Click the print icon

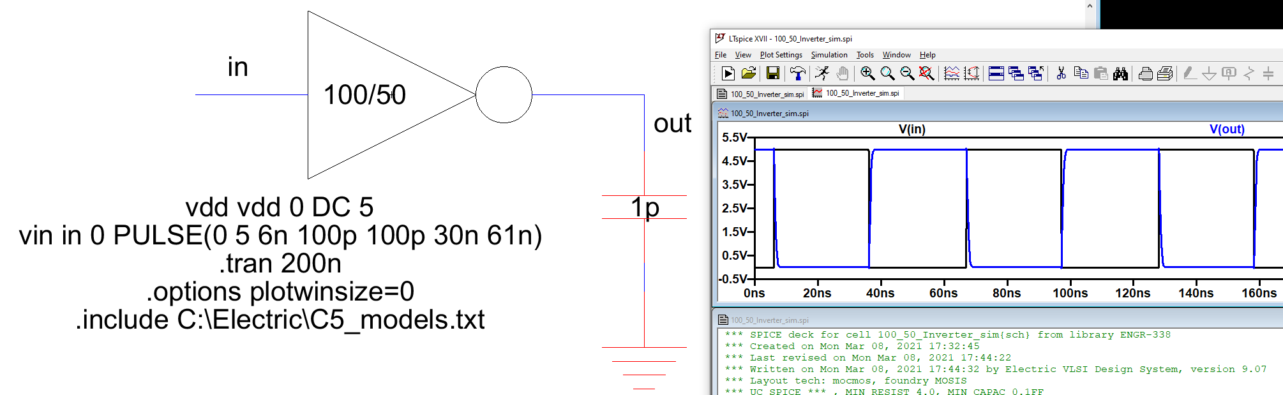click(1145, 74)
